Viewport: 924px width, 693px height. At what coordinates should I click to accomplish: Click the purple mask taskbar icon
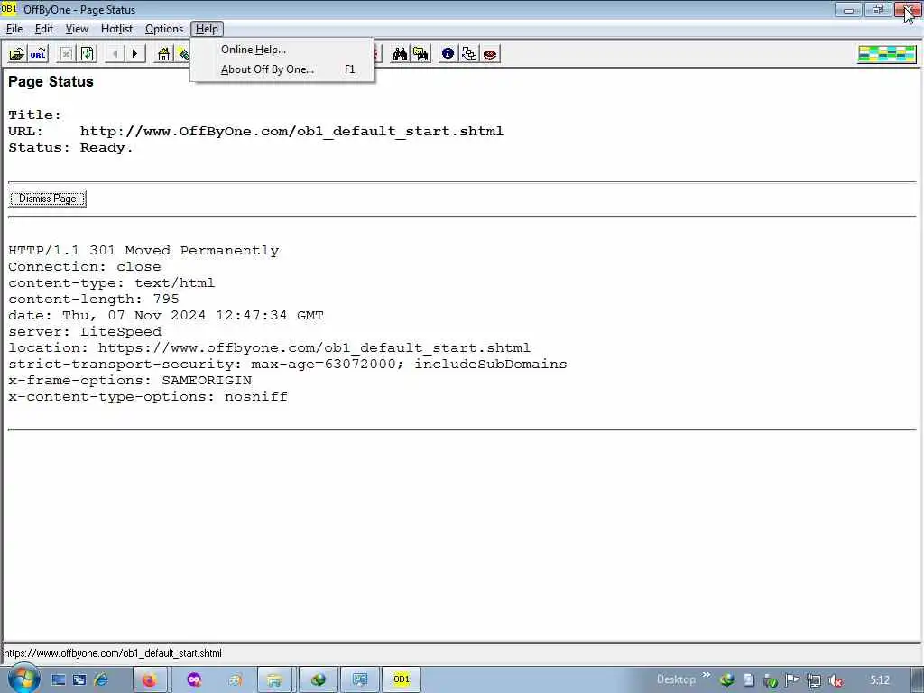[x=195, y=679]
